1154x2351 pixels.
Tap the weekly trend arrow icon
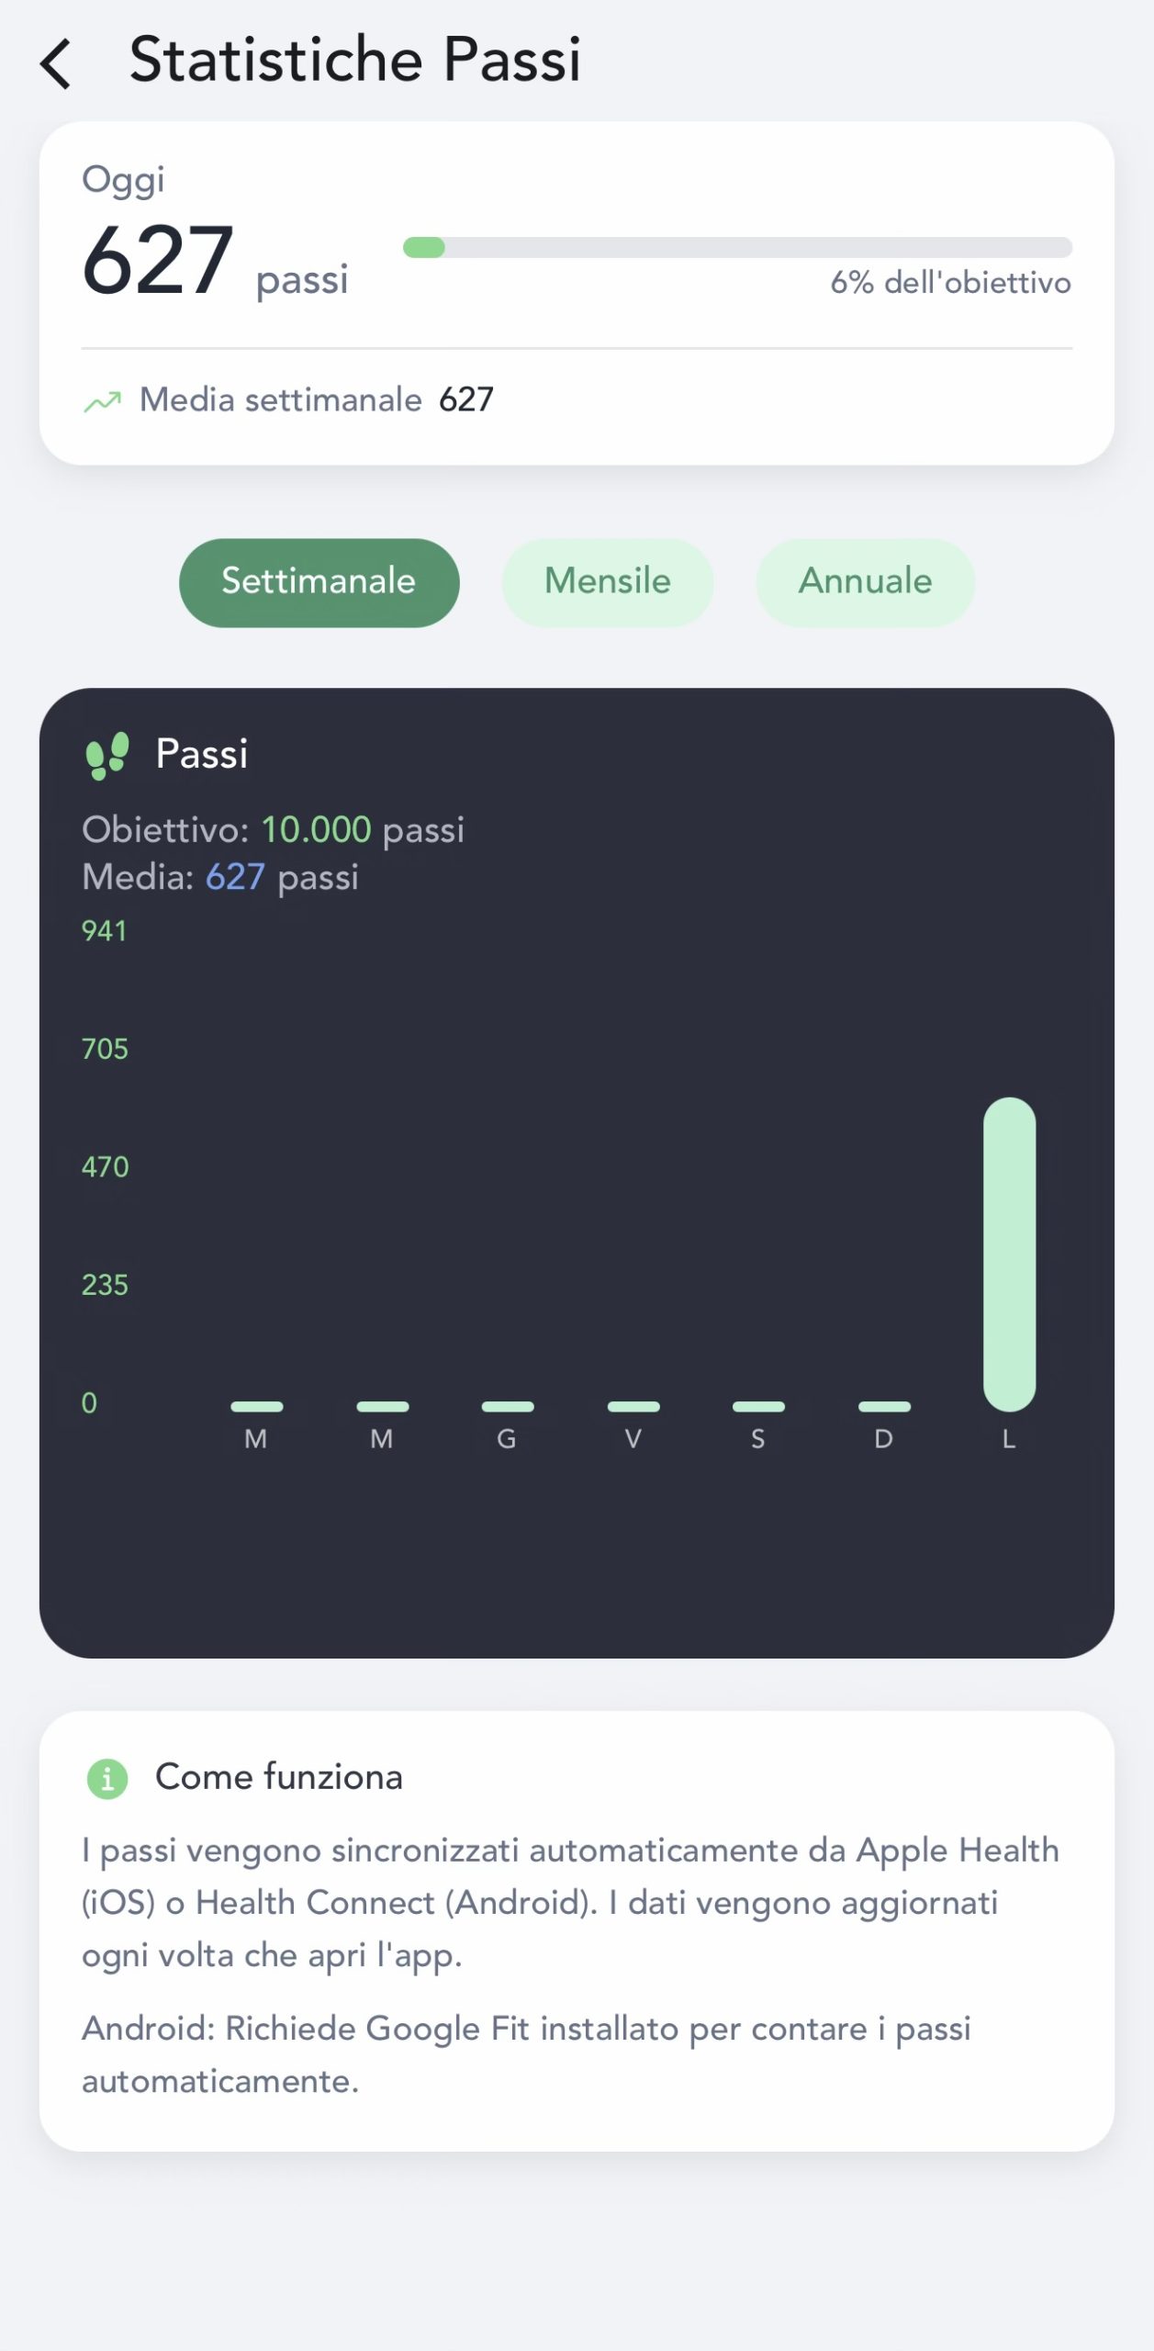pyautogui.click(x=102, y=401)
